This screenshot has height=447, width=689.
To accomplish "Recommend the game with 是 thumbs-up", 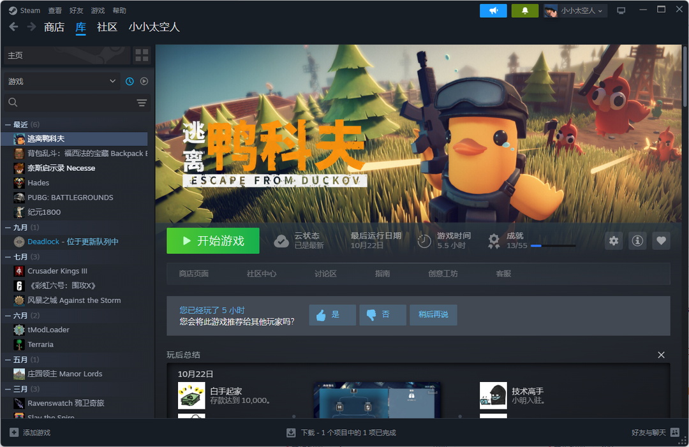I will [x=332, y=315].
